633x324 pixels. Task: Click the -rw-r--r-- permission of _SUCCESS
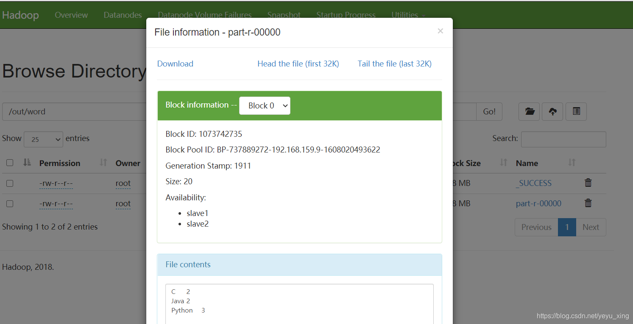tap(56, 183)
